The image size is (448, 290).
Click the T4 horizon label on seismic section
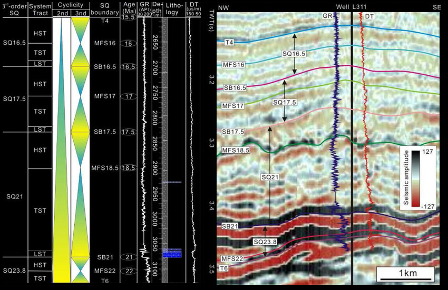click(x=229, y=42)
